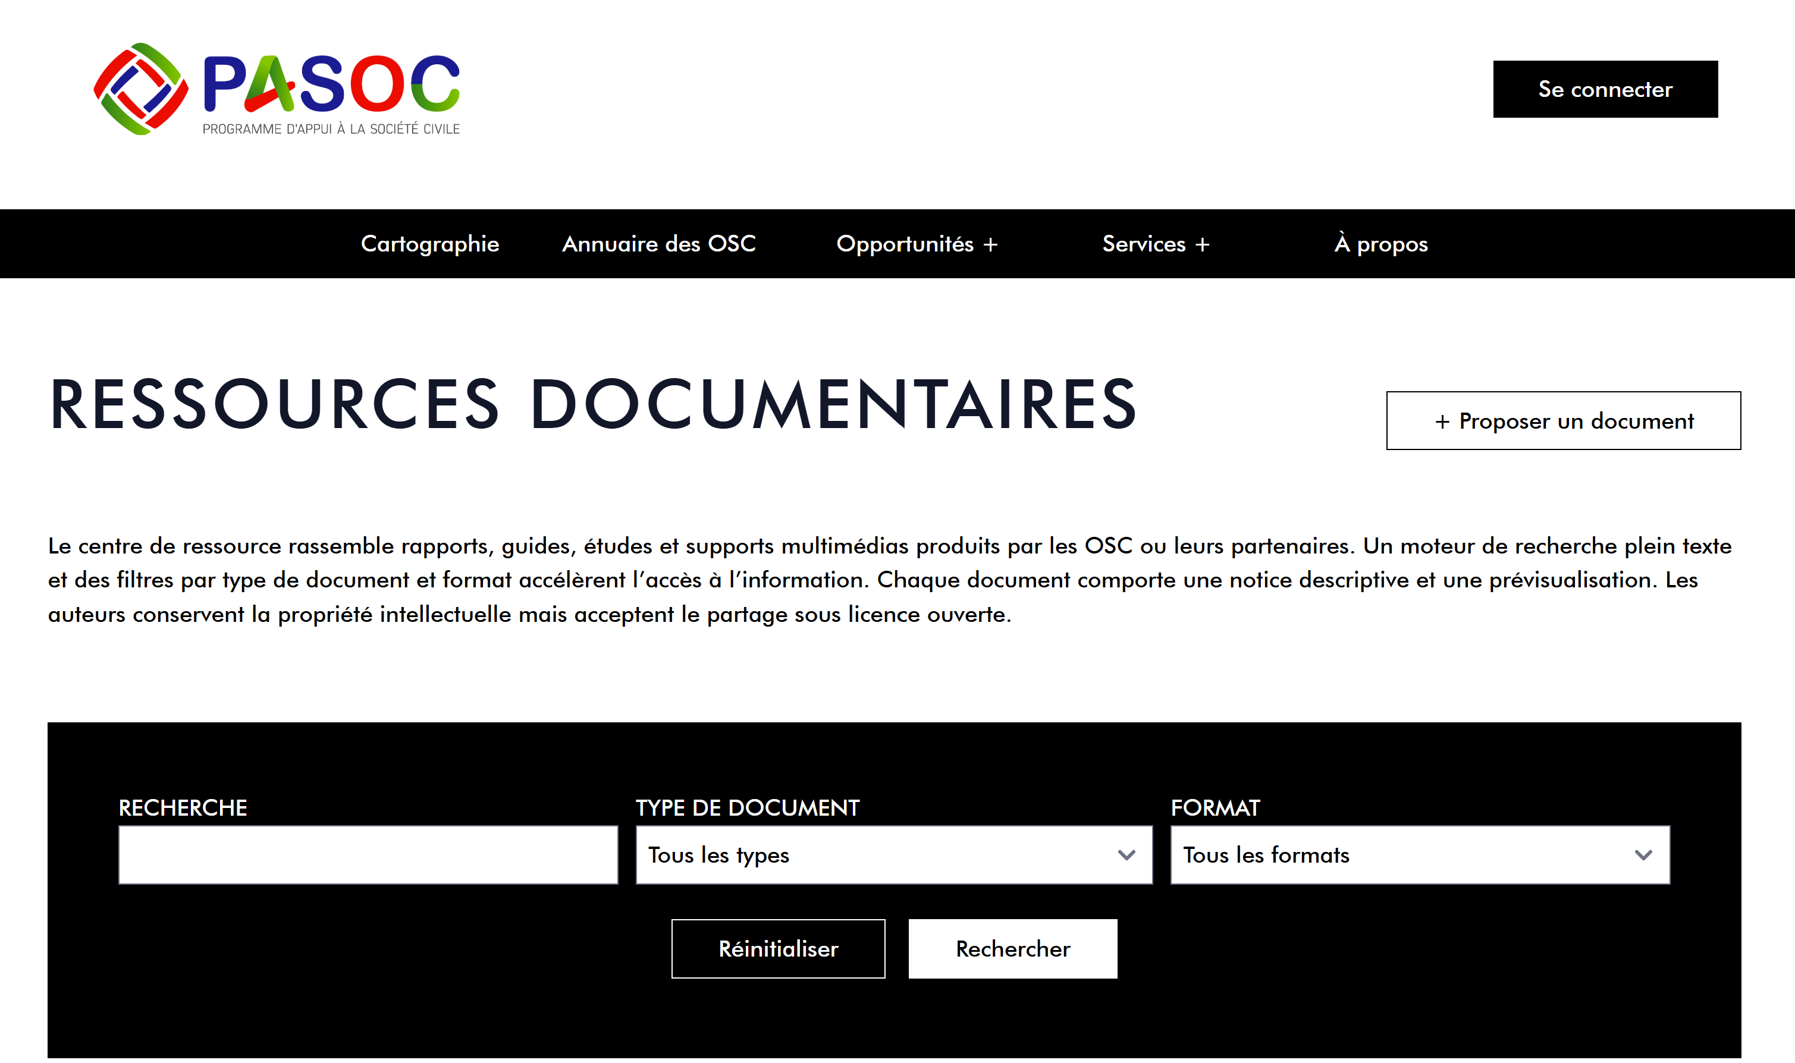Open the "Tous les types" chevron icon
This screenshot has width=1795, height=1063.
[1127, 854]
